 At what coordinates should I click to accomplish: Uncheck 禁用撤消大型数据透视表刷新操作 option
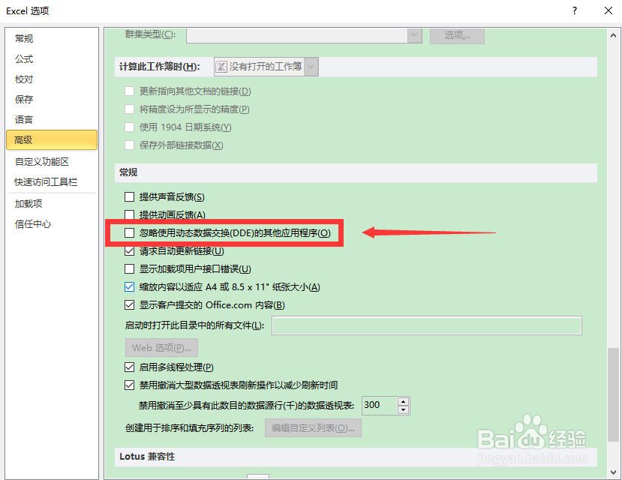129,384
